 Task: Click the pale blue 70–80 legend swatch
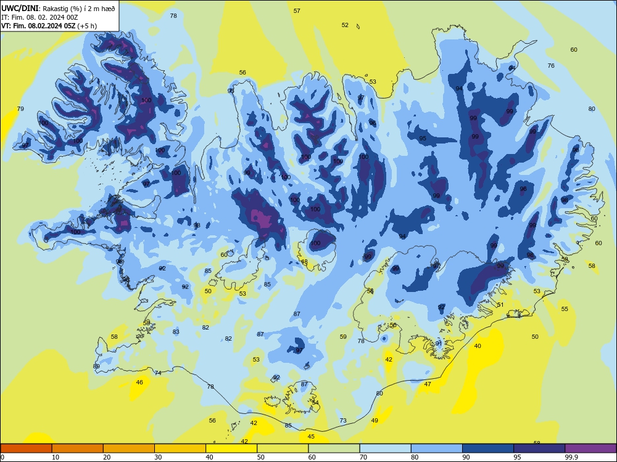386,448
